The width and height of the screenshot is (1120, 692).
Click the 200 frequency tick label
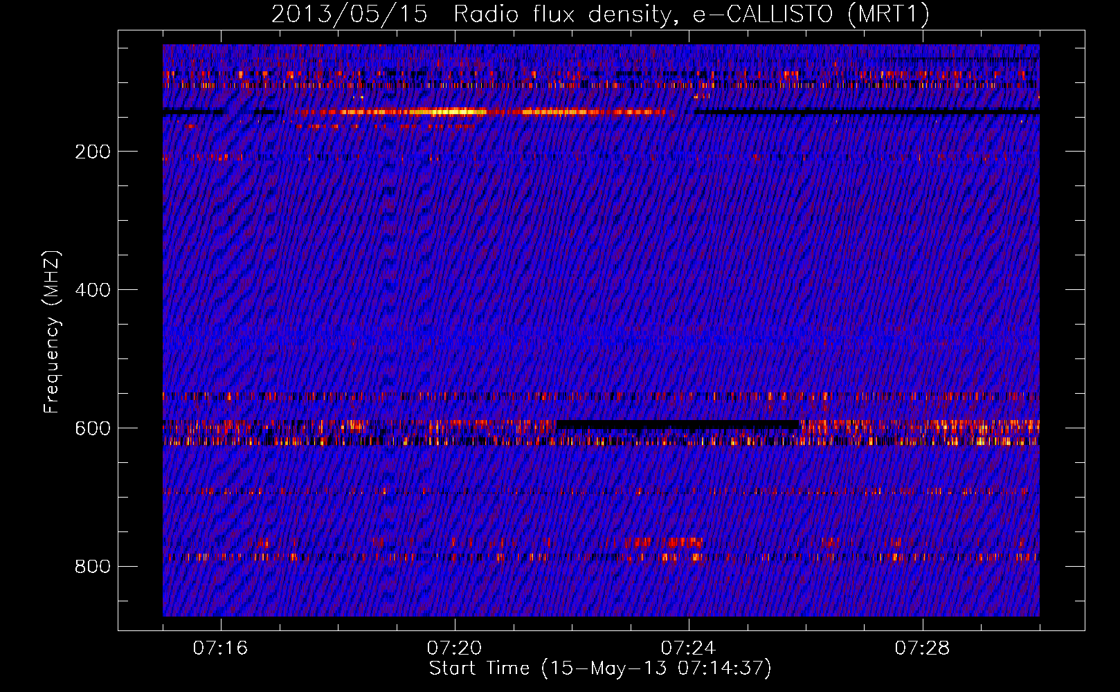(93, 152)
